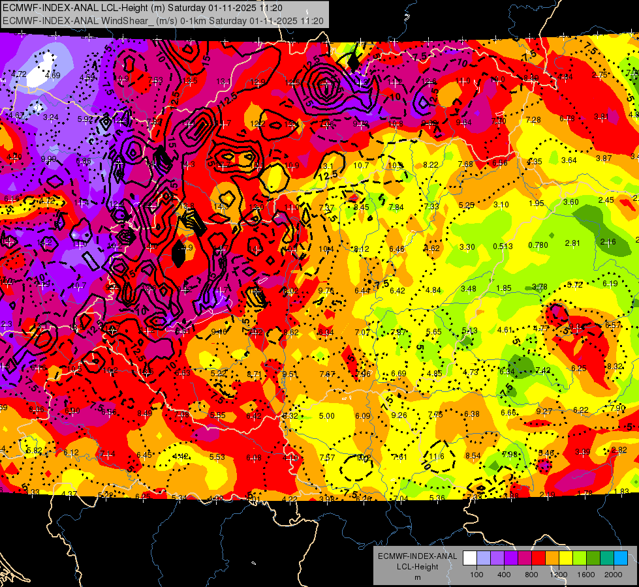Click the grid value 6.09
Screen dimensions: 639x587
[363, 416]
